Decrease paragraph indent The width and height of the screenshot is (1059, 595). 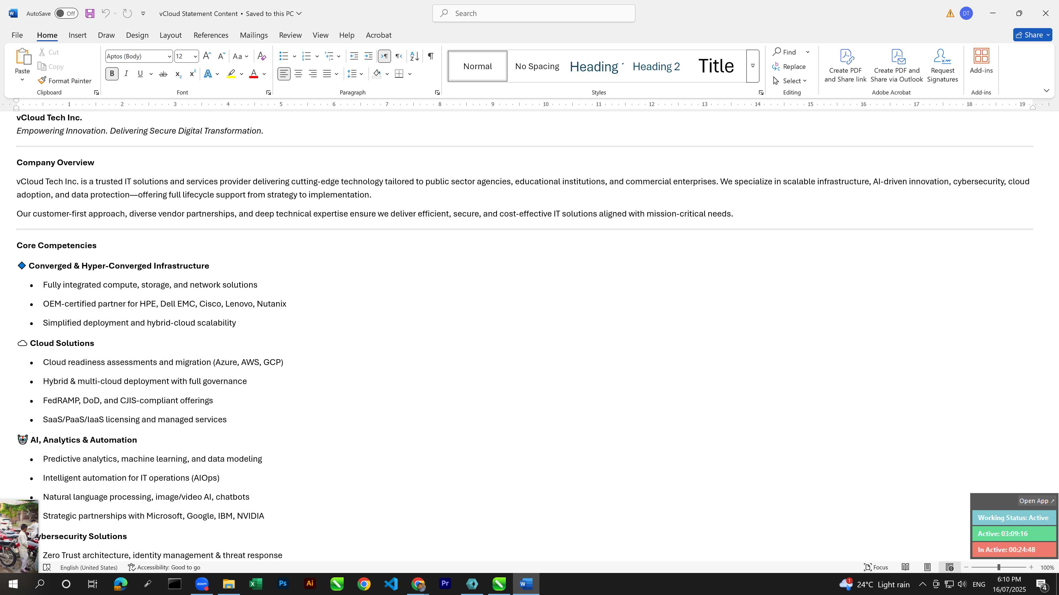pyautogui.click(x=354, y=56)
